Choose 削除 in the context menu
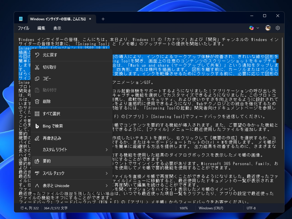The width and height of the screenshot is (292, 219). click(72, 102)
